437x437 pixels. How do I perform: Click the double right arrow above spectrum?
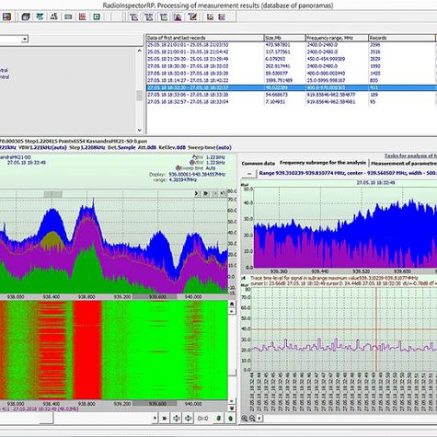point(205,193)
